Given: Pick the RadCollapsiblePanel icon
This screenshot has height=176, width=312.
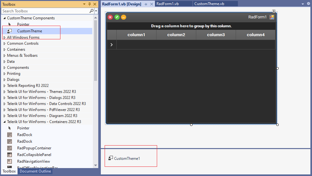Looking at the screenshot, I should (10, 154).
